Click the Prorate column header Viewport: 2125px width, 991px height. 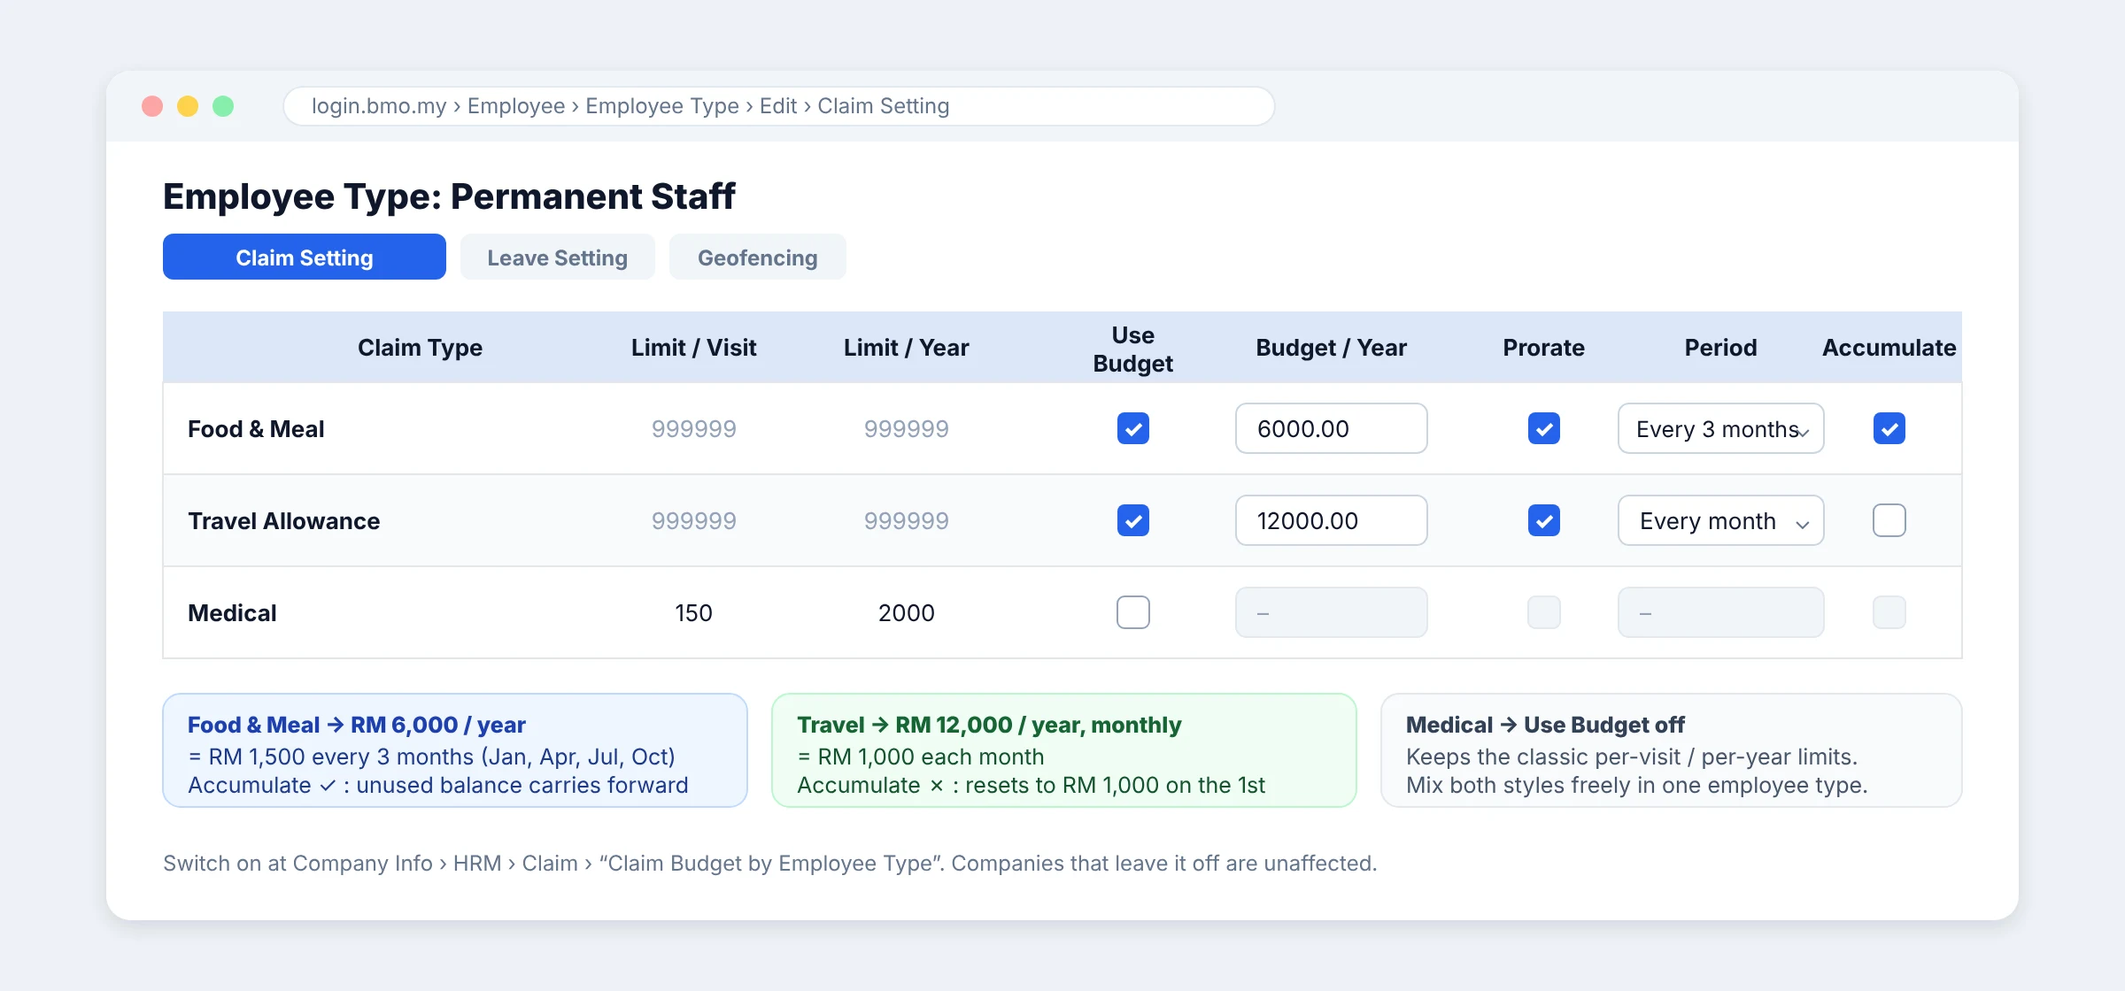tap(1543, 348)
